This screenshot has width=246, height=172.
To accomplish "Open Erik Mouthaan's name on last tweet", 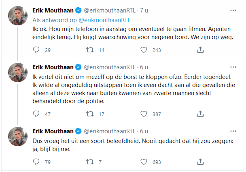I will pos(53,131).
